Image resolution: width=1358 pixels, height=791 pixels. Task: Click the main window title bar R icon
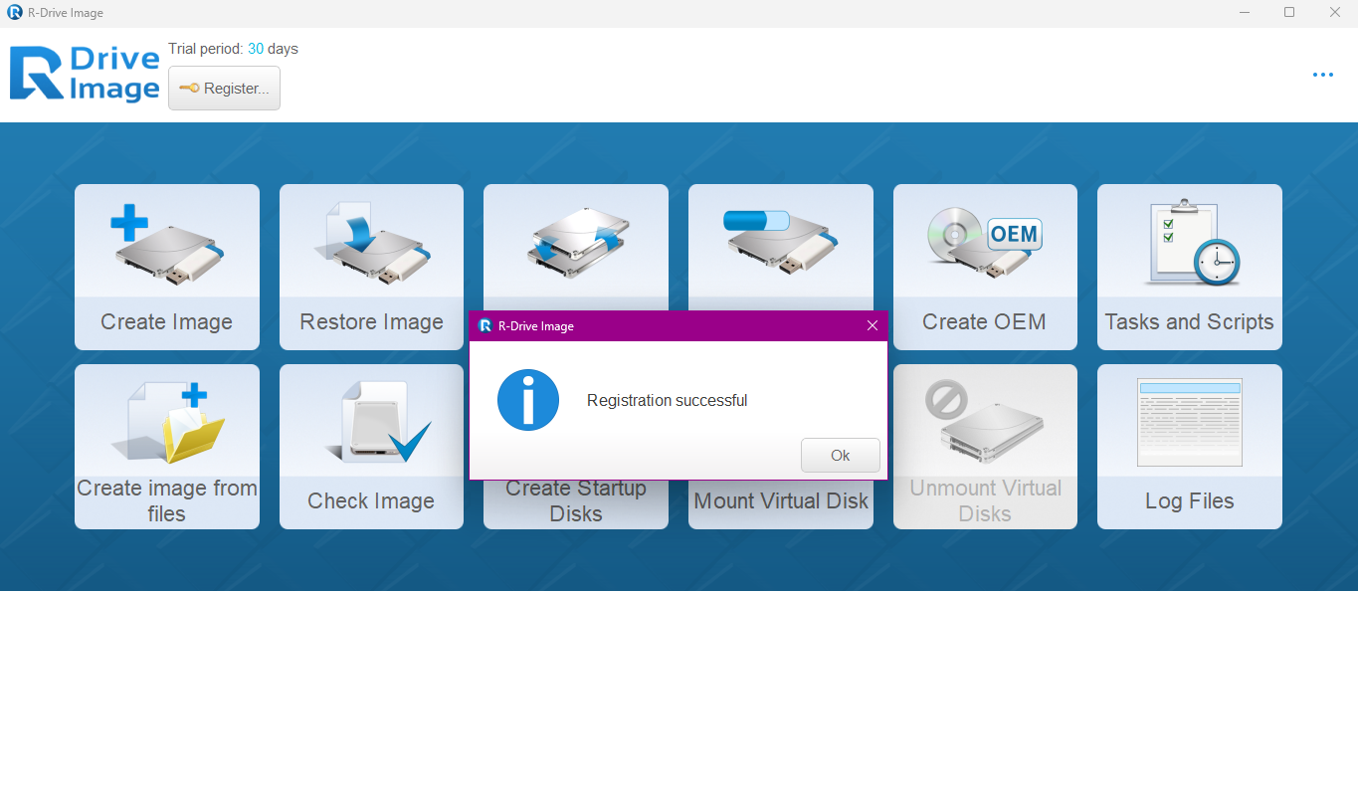coord(15,13)
